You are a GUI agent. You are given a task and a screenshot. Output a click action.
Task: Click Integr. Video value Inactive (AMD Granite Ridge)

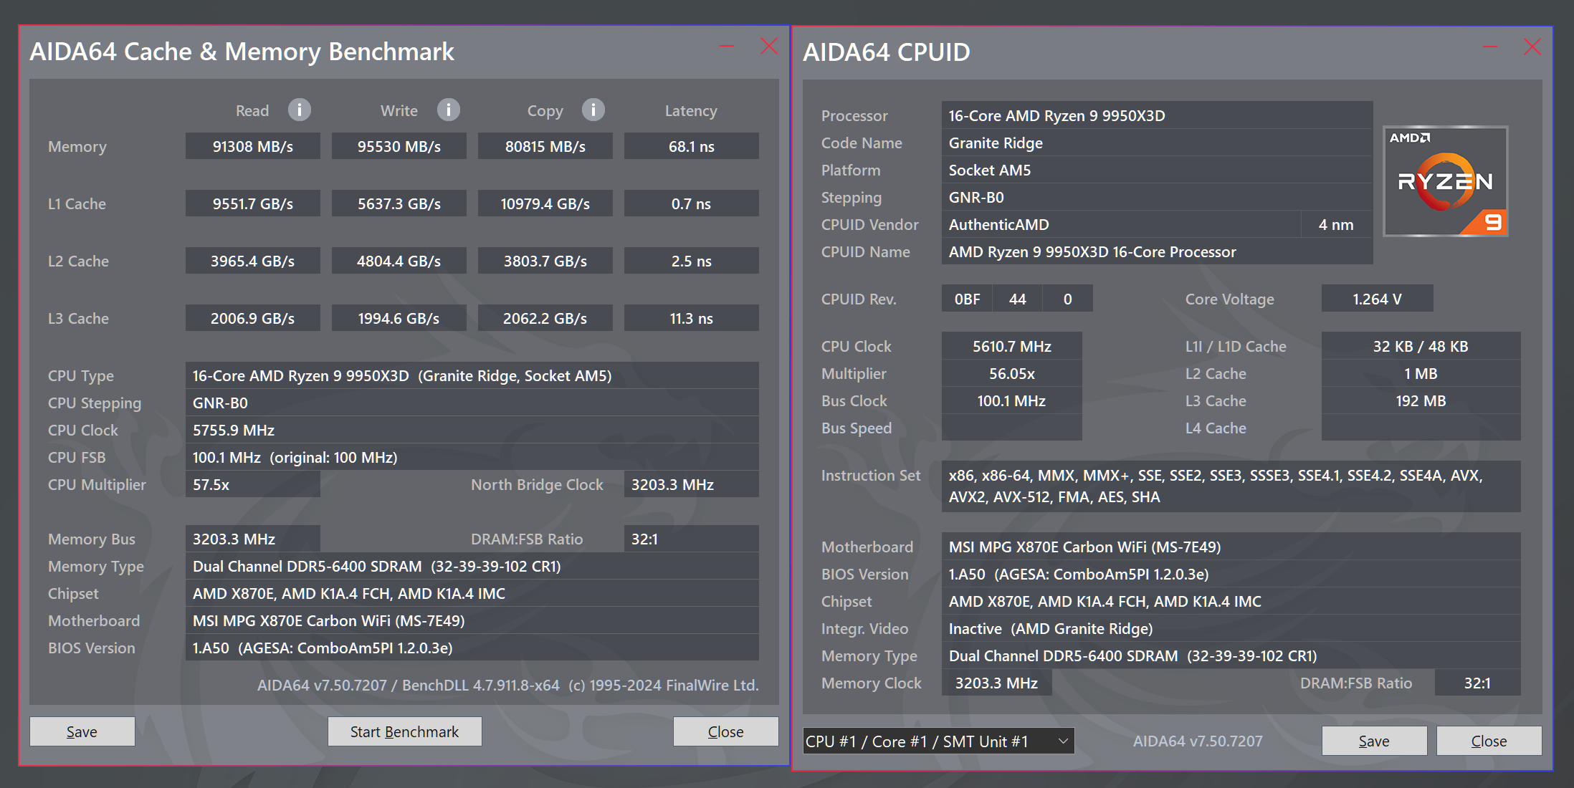click(x=1231, y=628)
